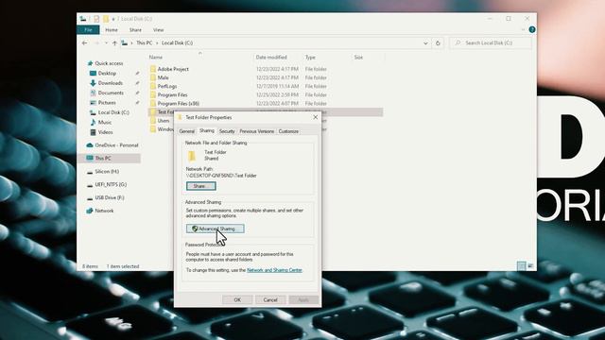Screen dimensions: 605x340
Task: Switch to the Previous Versions tab
Action: [256, 131]
